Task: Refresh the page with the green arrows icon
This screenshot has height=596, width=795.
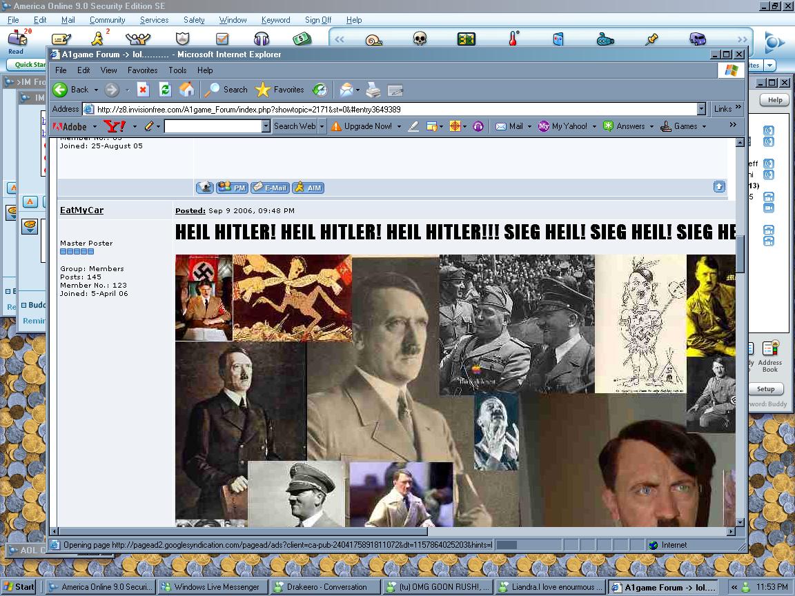Action: tap(164, 90)
